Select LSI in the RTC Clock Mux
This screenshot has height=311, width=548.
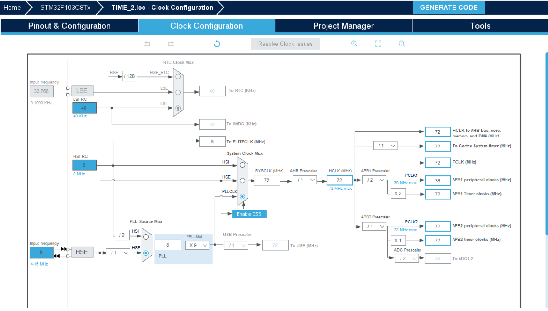pos(178,108)
